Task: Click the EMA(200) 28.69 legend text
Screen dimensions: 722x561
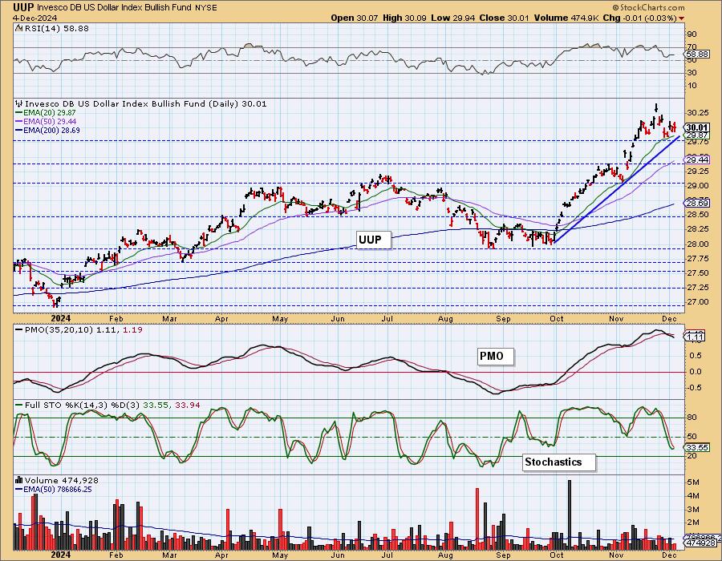Action: (51, 130)
